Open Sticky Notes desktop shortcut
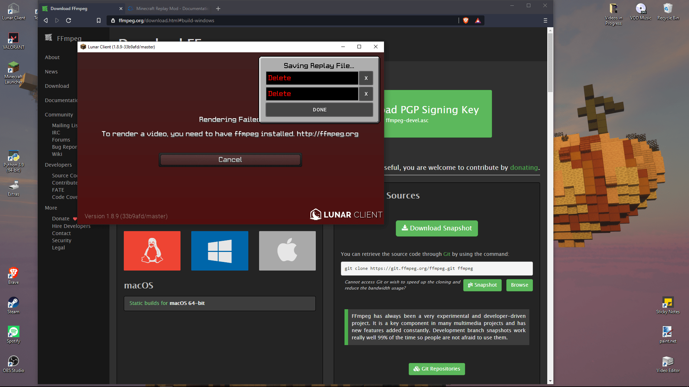Image resolution: width=689 pixels, height=387 pixels. [x=668, y=305]
